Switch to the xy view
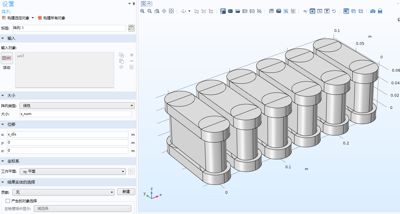 pos(197,11)
